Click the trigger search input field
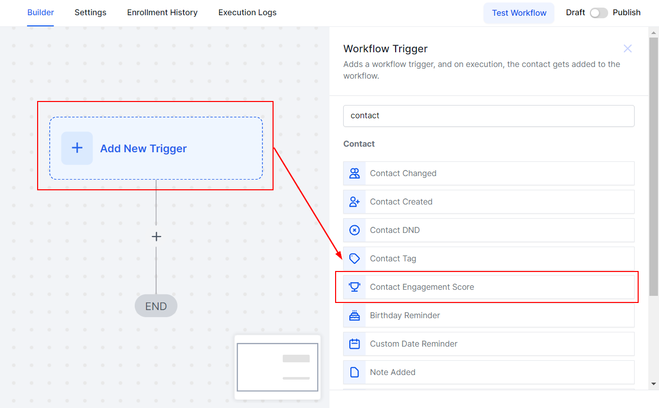659x408 pixels. [x=488, y=116]
